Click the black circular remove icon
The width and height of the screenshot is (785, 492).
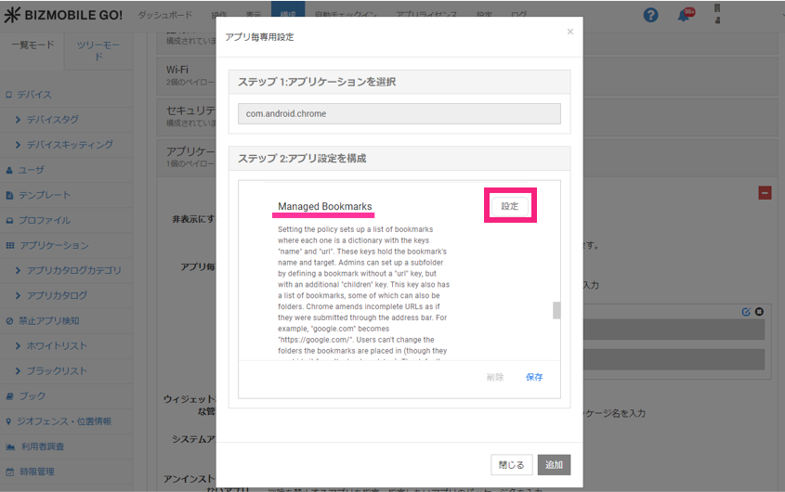tap(759, 311)
